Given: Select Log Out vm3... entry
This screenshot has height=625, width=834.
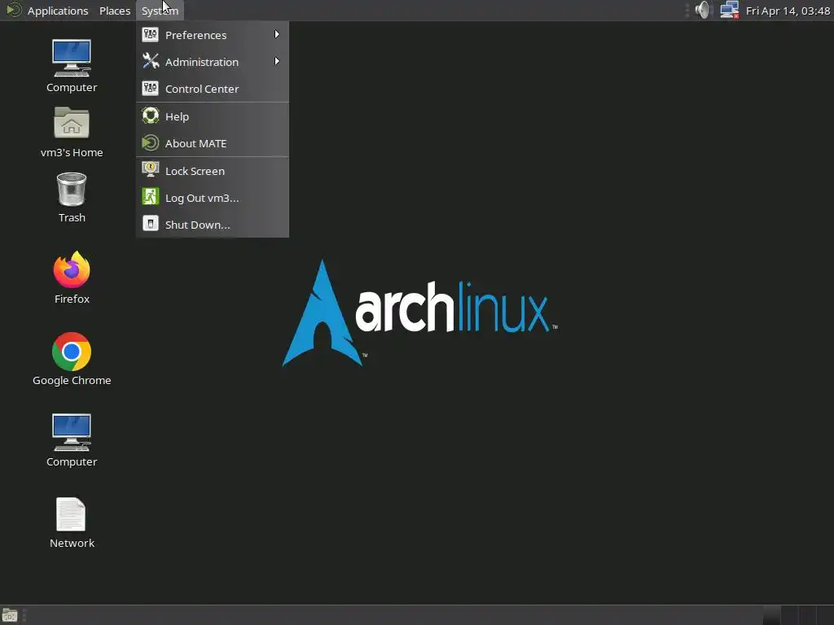Looking at the screenshot, I should tap(213, 198).
